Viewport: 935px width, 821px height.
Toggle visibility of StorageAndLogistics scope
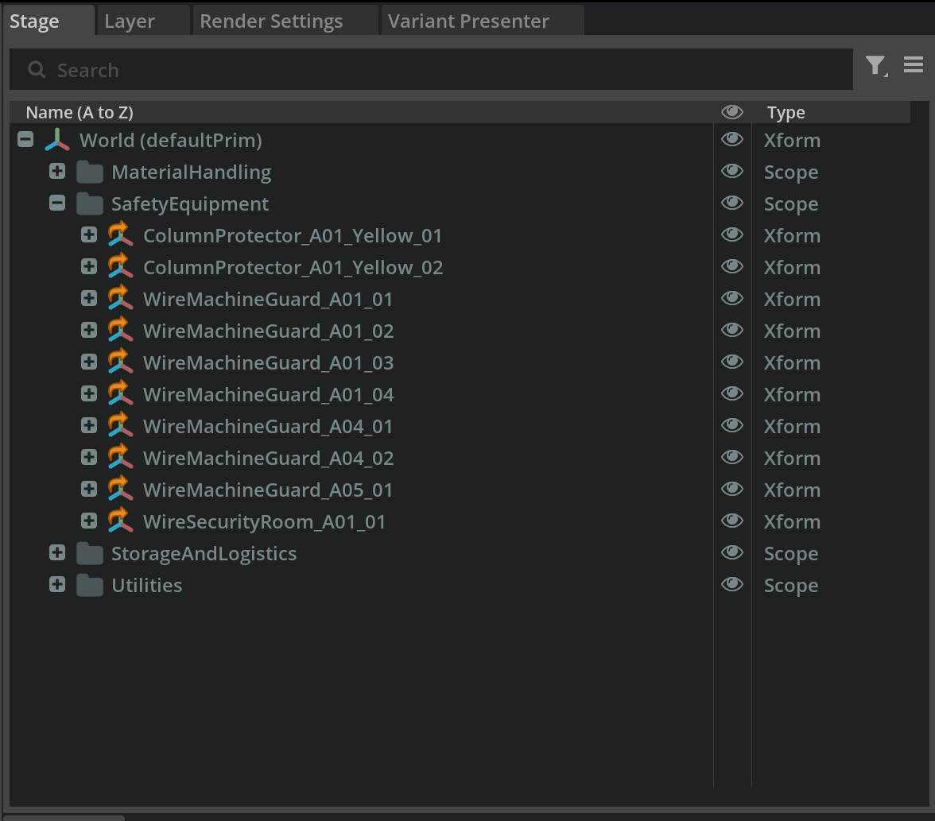click(731, 553)
